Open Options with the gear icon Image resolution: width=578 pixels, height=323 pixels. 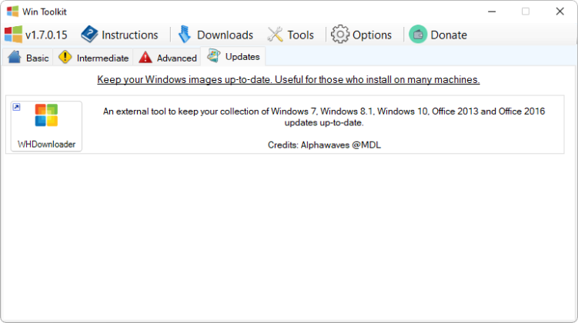(361, 35)
